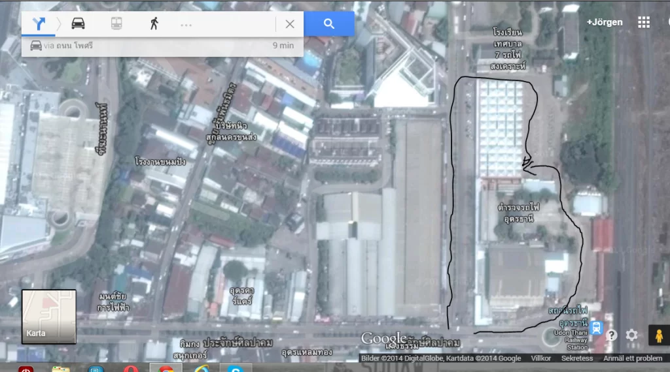The height and width of the screenshot is (372, 670).
Task: Click the blue search button
Action: [328, 24]
